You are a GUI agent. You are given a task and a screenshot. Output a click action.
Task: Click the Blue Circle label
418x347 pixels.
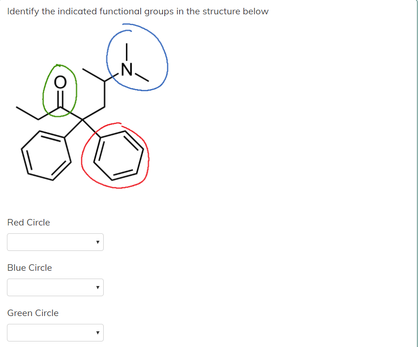pyautogui.click(x=29, y=268)
